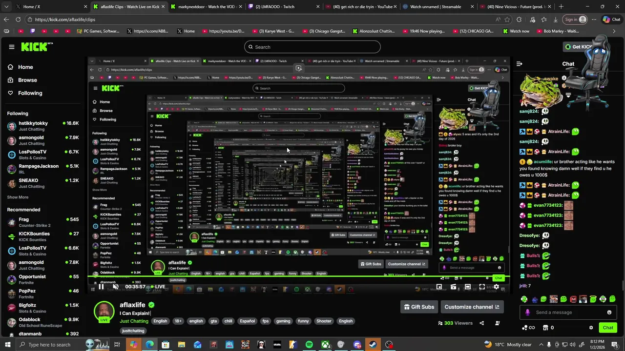This screenshot has height=351, width=625.
Task: Click the user icon next to share
Action: coord(498,323)
